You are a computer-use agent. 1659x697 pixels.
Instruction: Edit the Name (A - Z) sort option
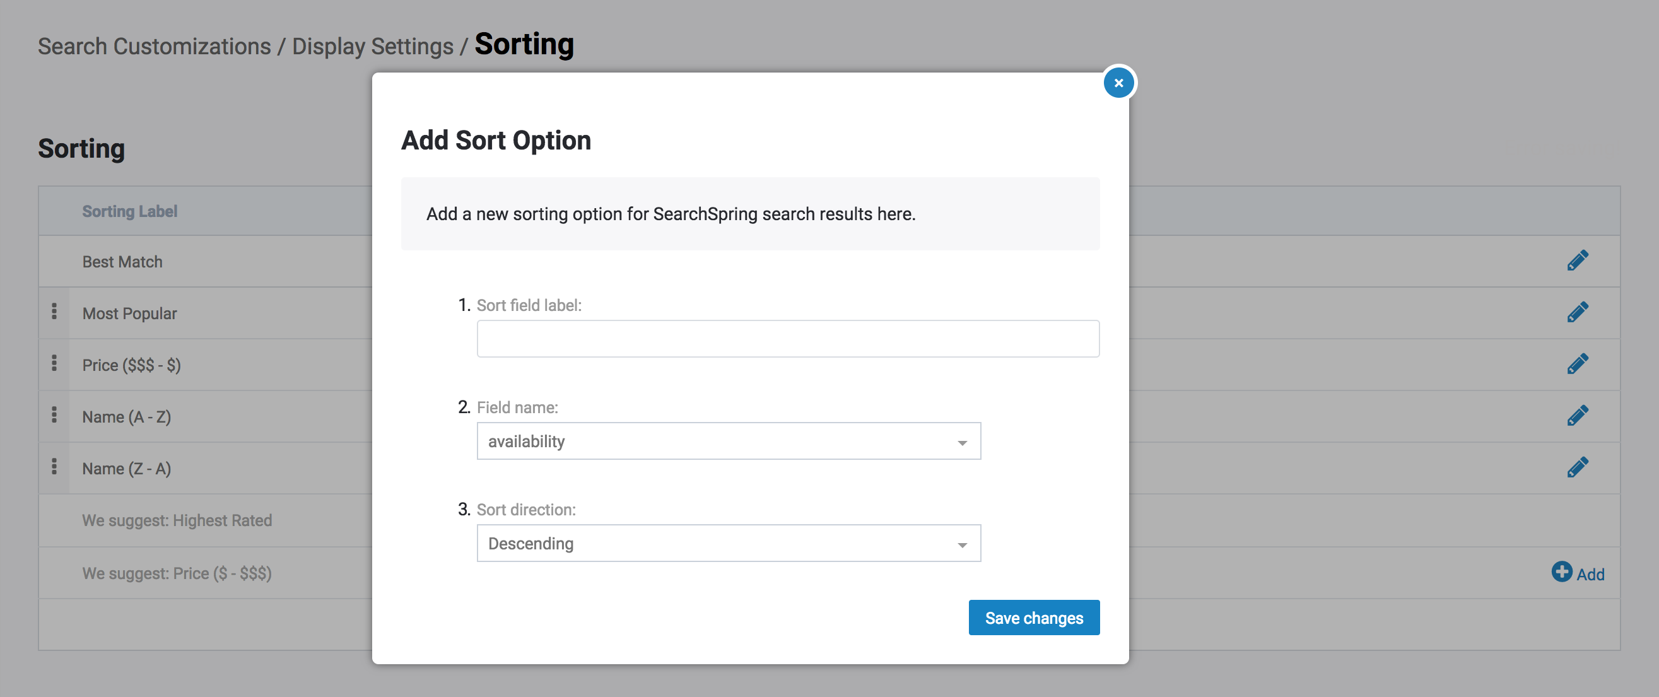click(x=1578, y=415)
